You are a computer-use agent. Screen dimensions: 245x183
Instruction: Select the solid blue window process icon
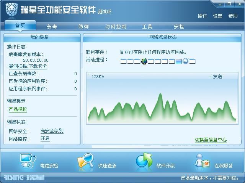coord(178,61)
